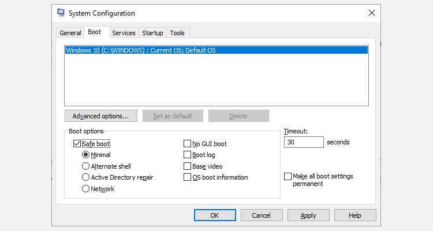Enable OS boot information checkbox
The image size is (433, 231).
pos(187,177)
